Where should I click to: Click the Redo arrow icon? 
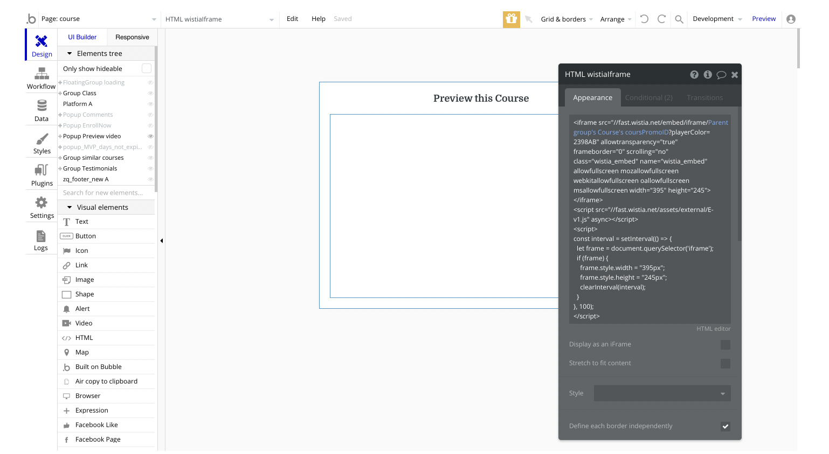coord(661,19)
